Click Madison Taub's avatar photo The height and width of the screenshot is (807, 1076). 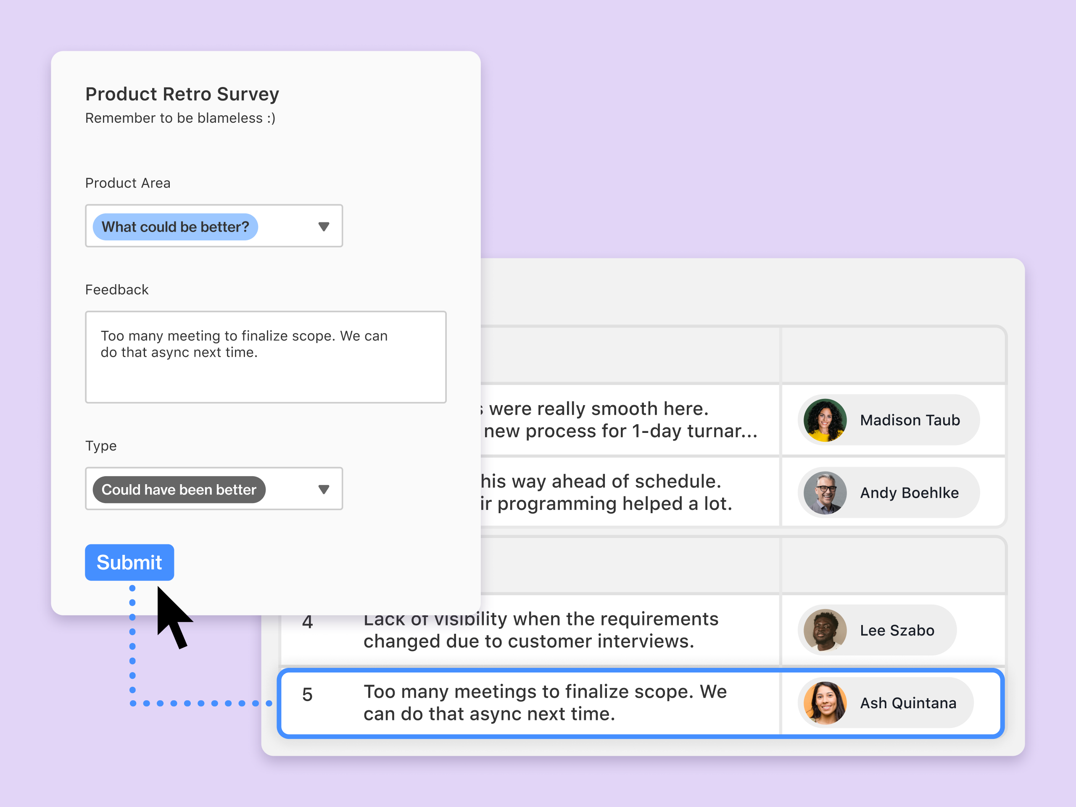pos(825,420)
